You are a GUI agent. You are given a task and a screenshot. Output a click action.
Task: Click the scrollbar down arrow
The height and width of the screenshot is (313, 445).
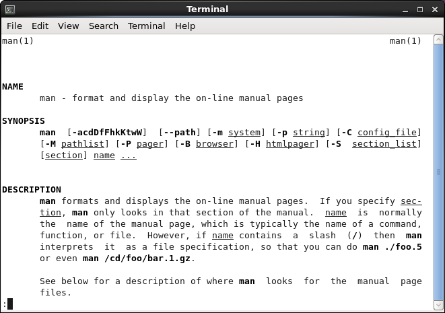(438, 305)
